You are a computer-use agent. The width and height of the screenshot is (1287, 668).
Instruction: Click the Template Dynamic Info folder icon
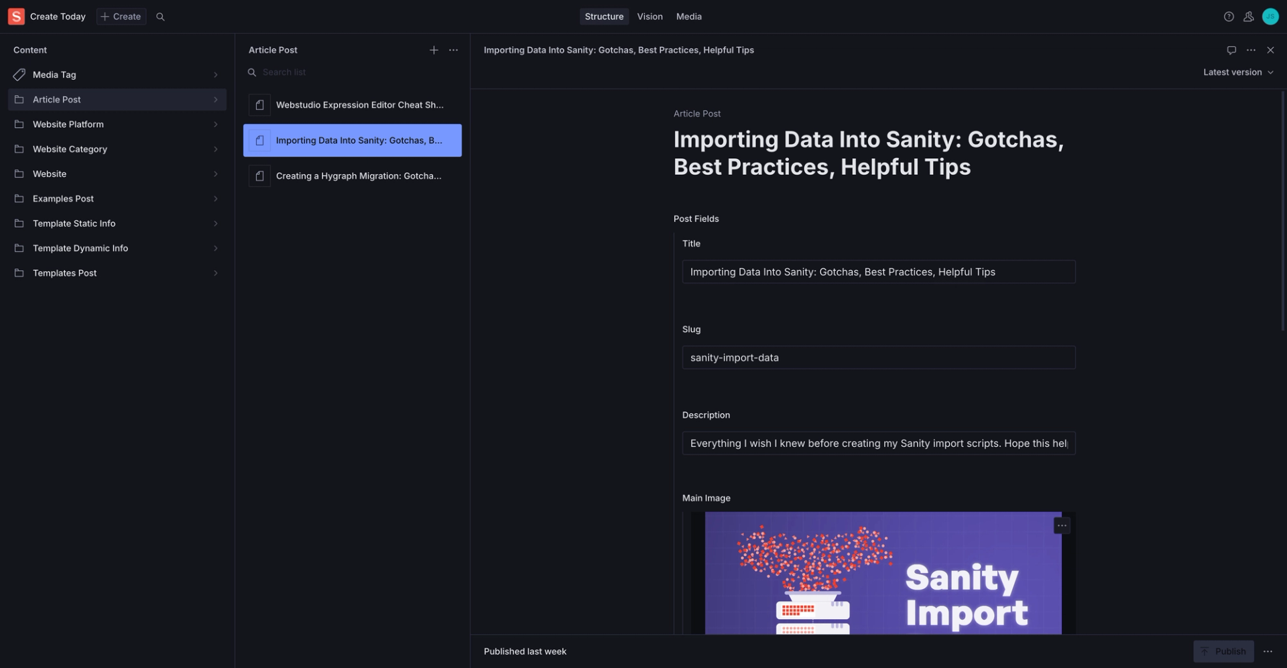tap(19, 248)
